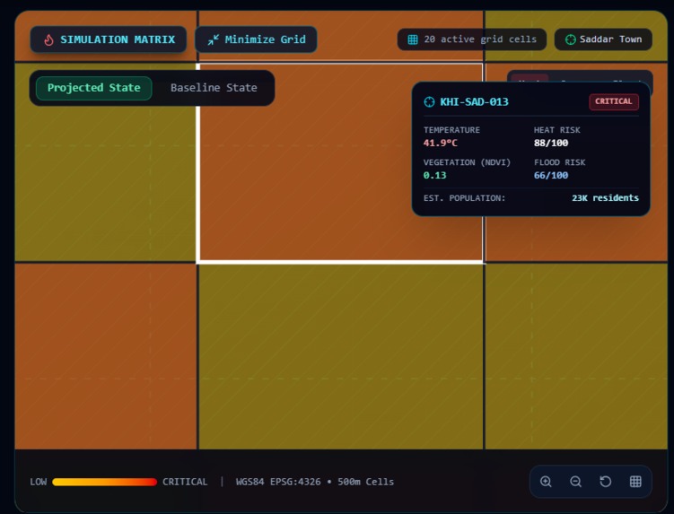This screenshot has height=514, width=674.
Task: Click the flood risk value 66/100
Action: coord(551,175)
